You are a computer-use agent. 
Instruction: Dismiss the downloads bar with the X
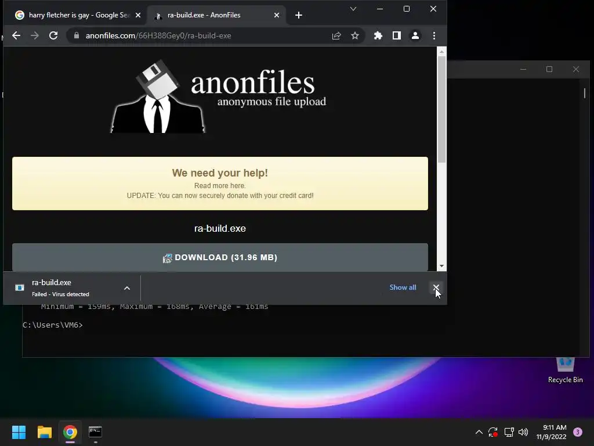(436, 287)
